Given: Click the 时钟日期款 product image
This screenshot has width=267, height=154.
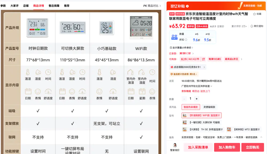Looking at the screenshot, I should tap(38, 28).
